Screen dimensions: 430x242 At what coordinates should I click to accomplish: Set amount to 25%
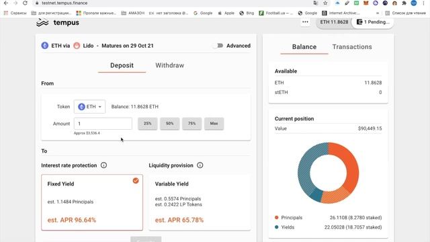tap(148, 124)
